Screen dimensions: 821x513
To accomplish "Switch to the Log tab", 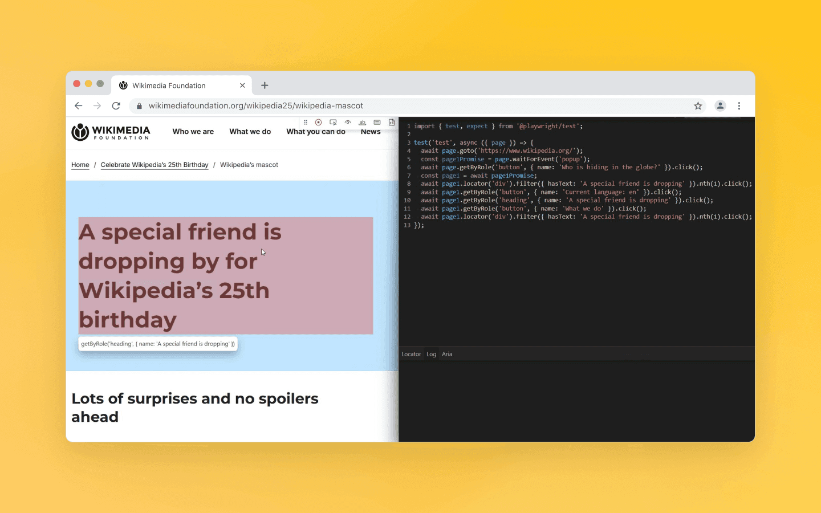I will tap(432, 354).
